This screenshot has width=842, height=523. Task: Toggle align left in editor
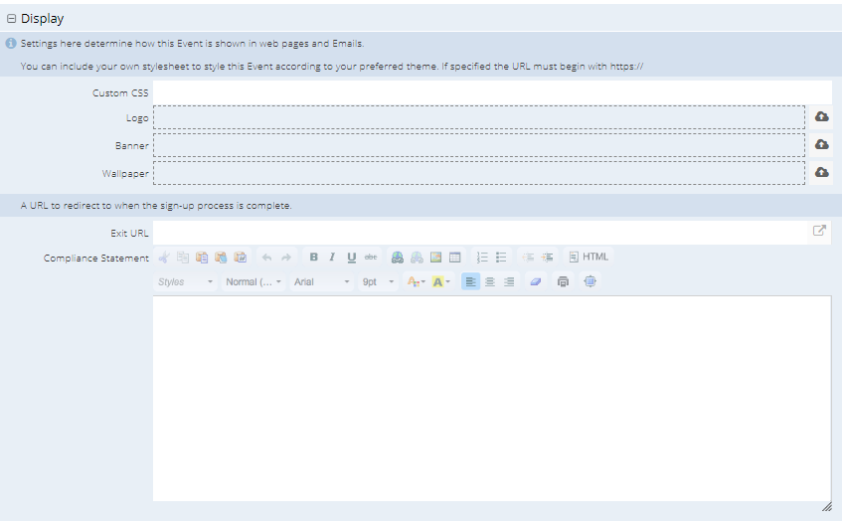471,282
